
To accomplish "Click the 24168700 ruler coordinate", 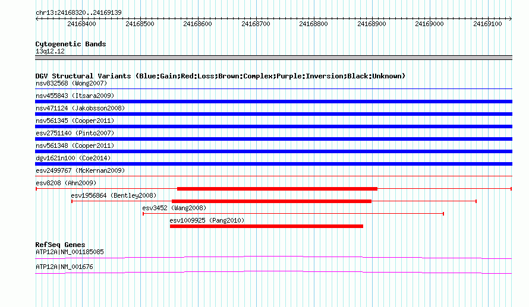I will coord(256,24).
